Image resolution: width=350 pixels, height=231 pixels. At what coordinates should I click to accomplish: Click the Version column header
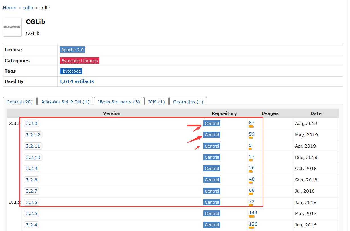[112, 113]
